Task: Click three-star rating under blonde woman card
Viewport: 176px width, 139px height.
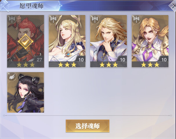Action: click(x=67, y=65)
